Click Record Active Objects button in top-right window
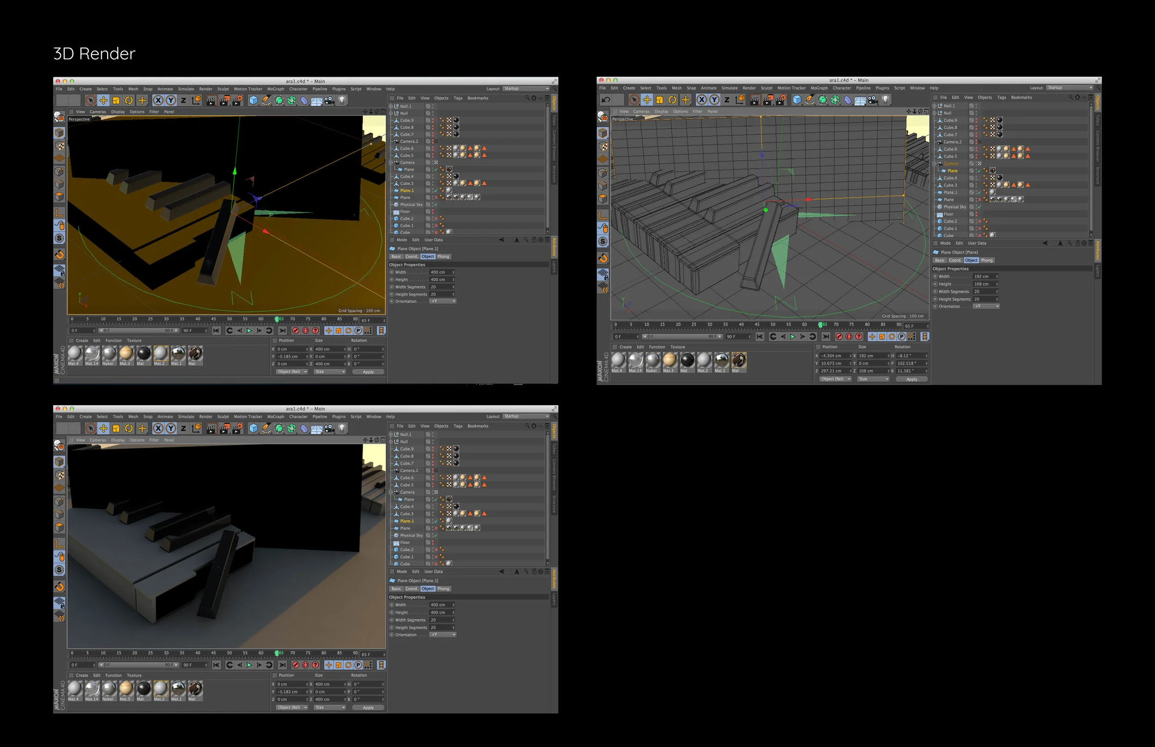The image size is (1155, 747). click(x=839, y=337)
